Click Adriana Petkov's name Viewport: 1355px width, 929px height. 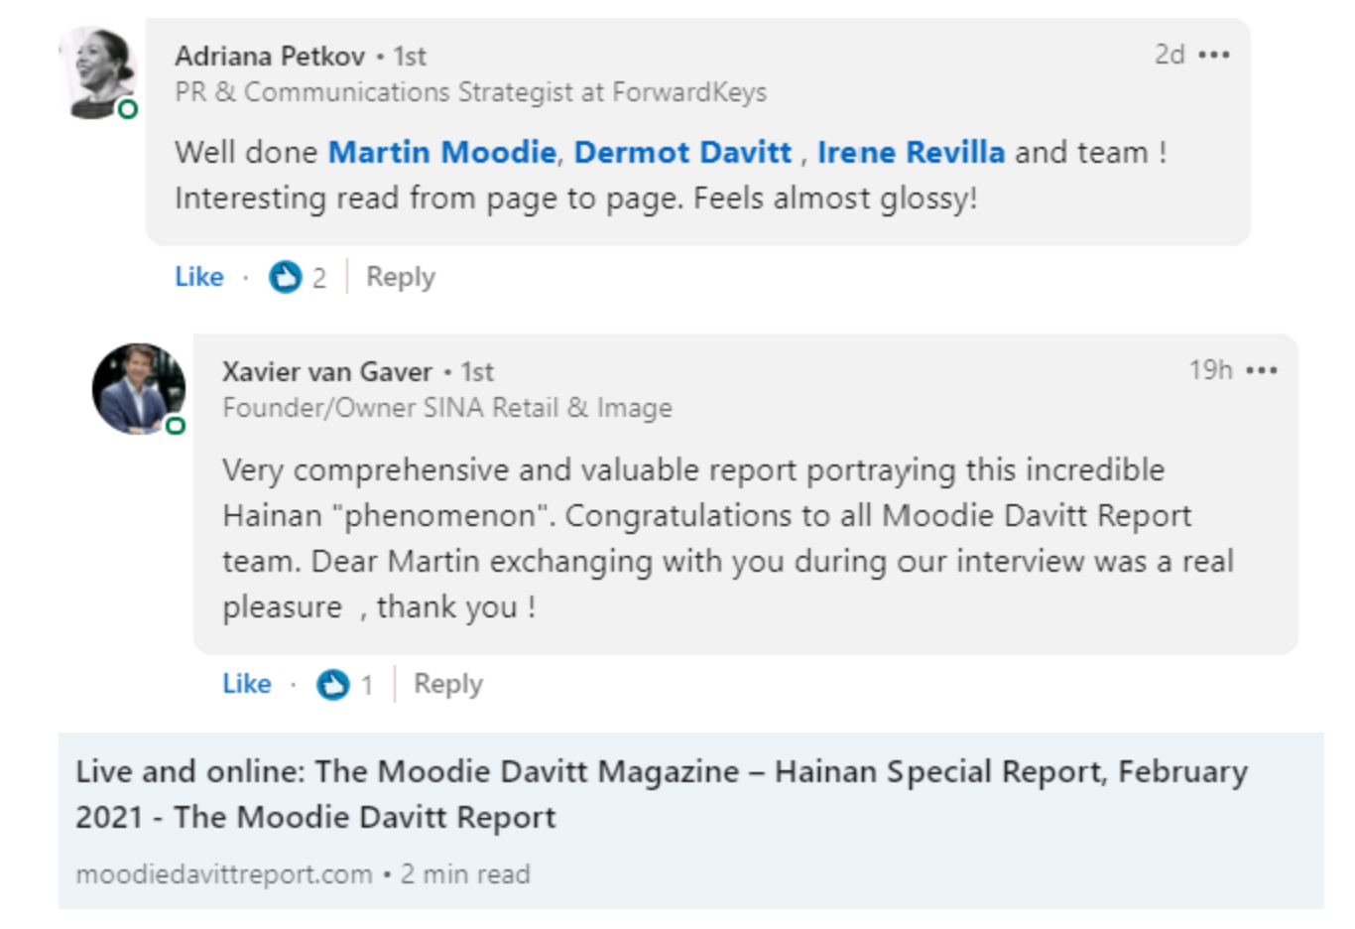(270, 56)
